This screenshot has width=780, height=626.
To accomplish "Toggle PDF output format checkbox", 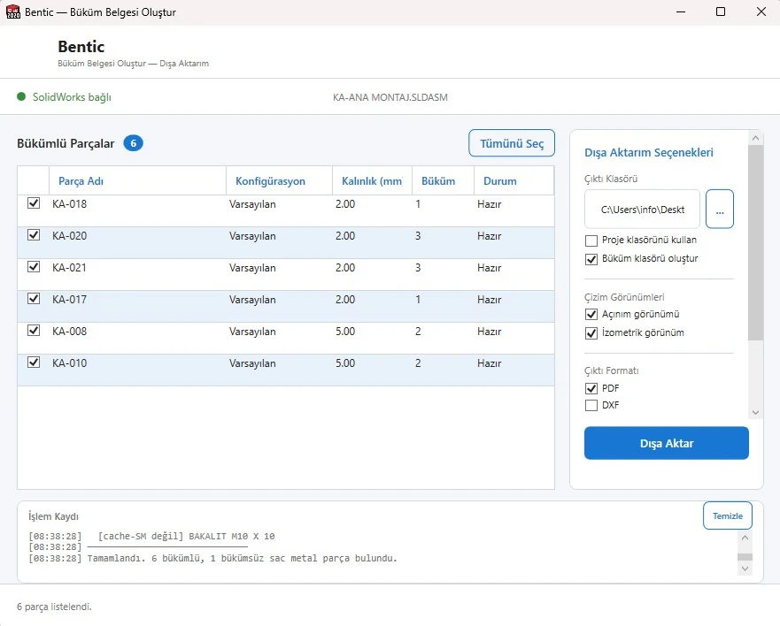I will coord(591,388).
